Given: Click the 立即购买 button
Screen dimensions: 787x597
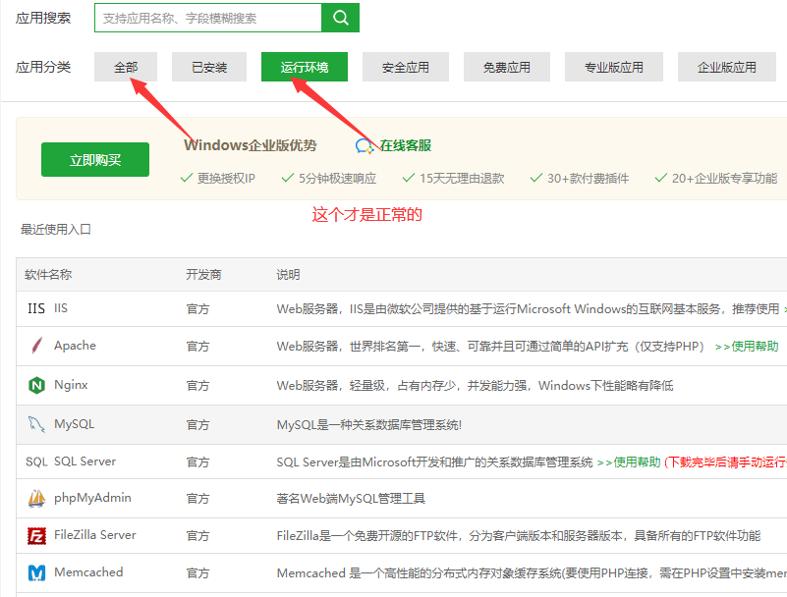Looking at the screenshot, I should tap(95, 159).
